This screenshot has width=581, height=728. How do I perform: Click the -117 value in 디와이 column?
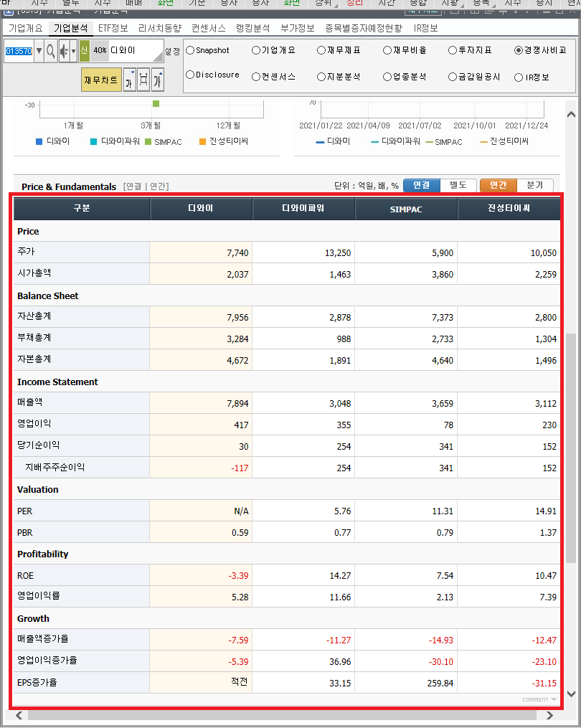click(x=240, y=468)
